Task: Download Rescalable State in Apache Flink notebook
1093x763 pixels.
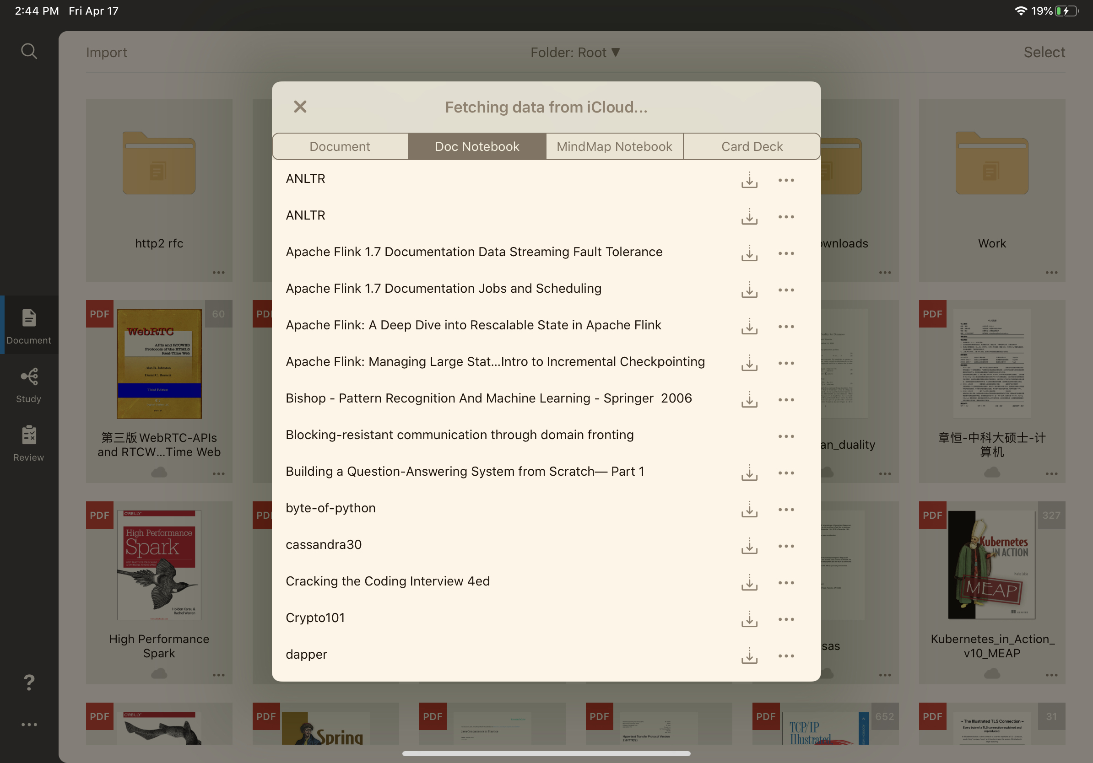Action: [749, 326]
